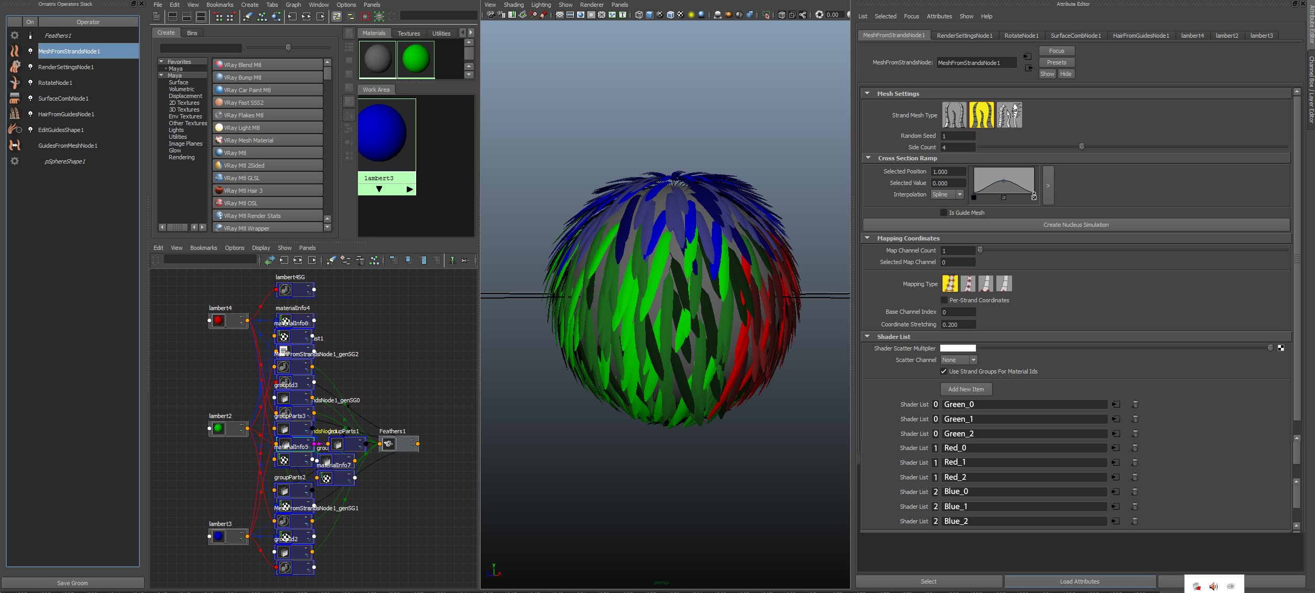Click the Add New Item button
The height and width of the screenshot is (593, 1315).
coord(965,389)
